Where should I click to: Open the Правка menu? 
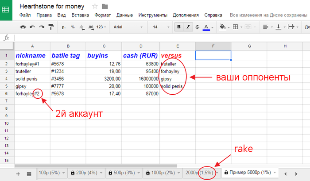tap(44, 15)
